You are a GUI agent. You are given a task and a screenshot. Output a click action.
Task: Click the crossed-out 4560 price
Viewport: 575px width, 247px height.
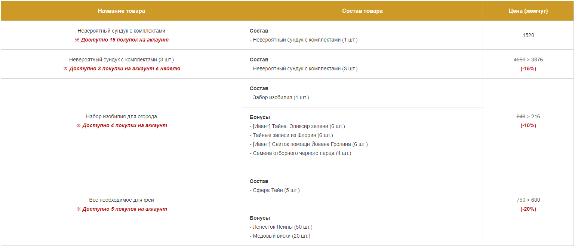pos(519,60)
